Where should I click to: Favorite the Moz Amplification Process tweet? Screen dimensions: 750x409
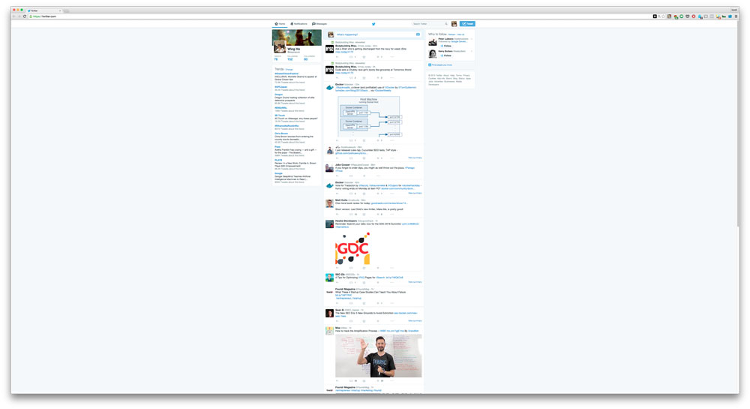pyautogui.click(x=378, y=380)
